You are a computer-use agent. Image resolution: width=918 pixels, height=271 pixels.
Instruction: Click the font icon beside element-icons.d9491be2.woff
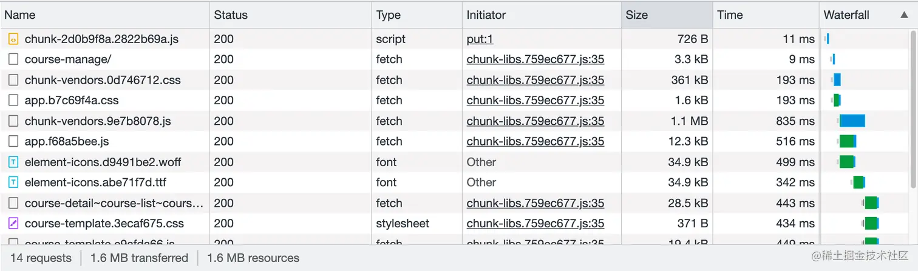13,162
